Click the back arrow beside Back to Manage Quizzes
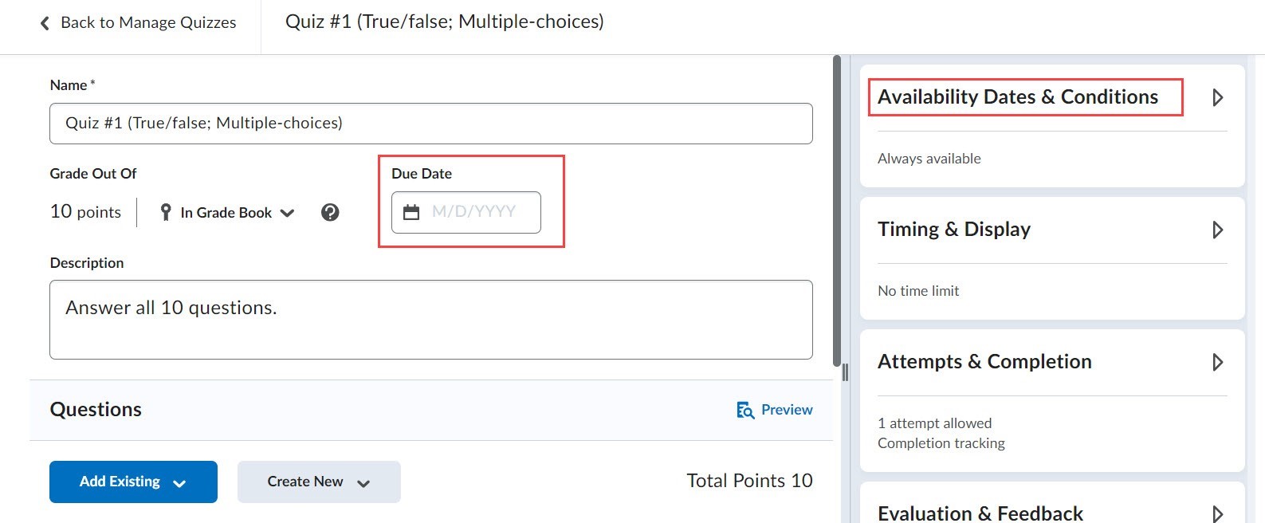Image resolution: width=1265 pixels, height=523 pixels. pyautogui.click(x=44, y=22)
